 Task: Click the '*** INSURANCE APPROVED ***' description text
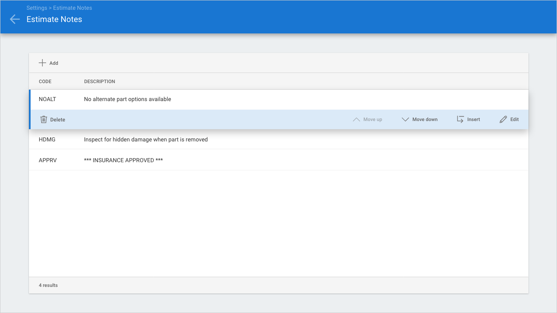[x=123, y=160]
